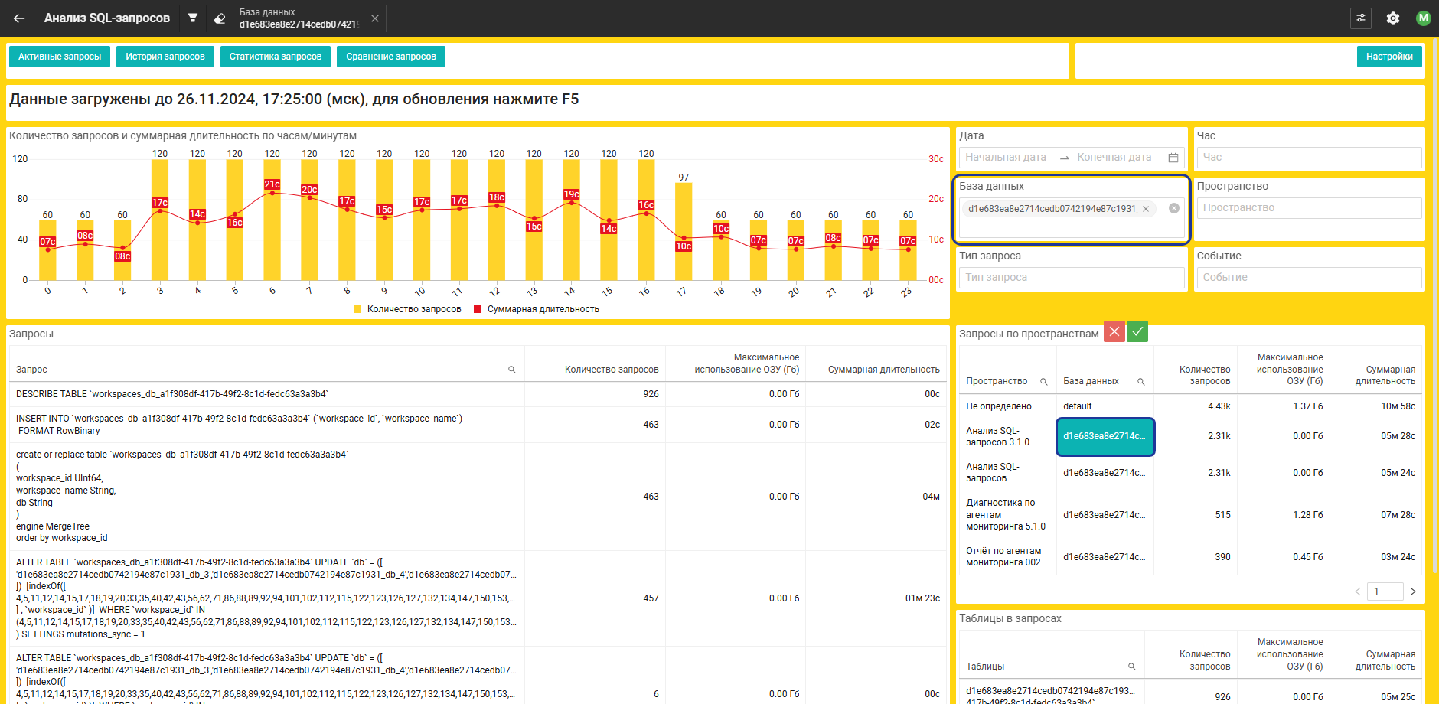The width and height of the screenshot is (1439, 704).
Task: Open the gear settings icon
Action: tap(1393, 18)
